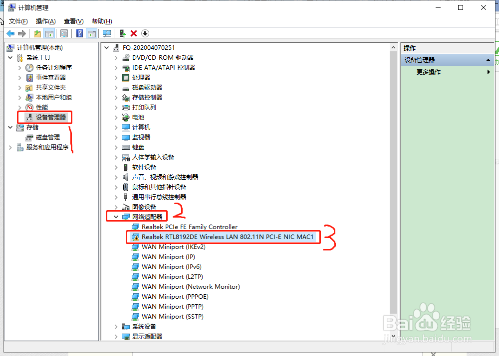Click the red X uninstall device icon

(134, 33)
